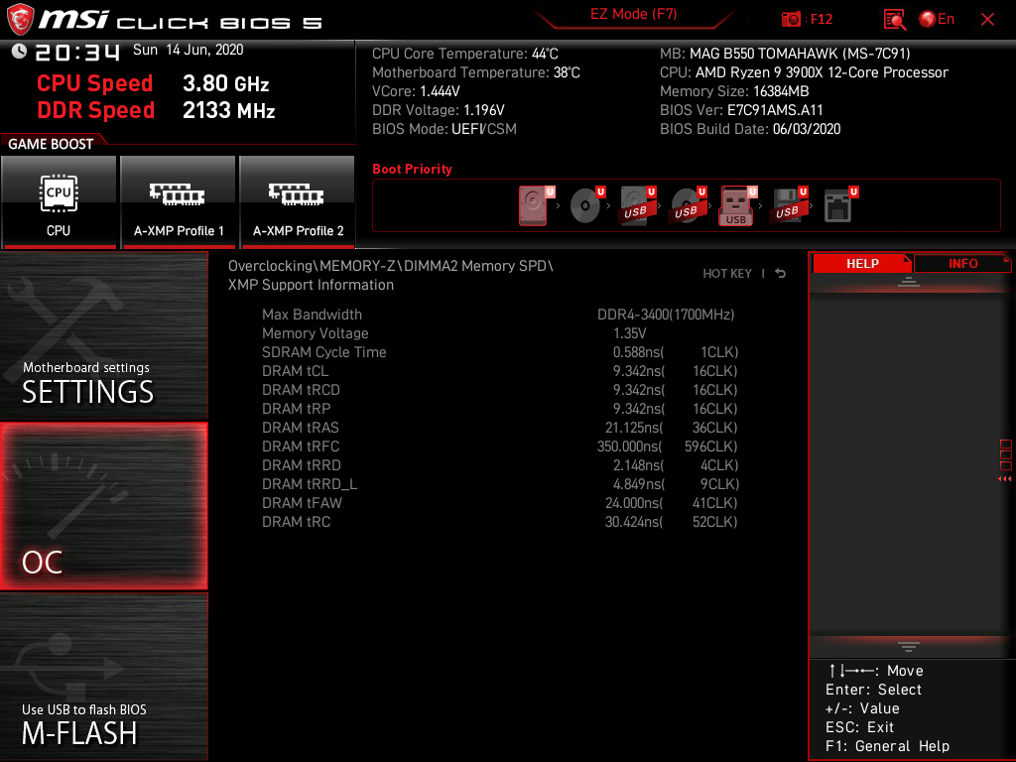Select the DRAM tRAS row
The image size is (1016, 762).
pyautogui.click(x=500, y=427)
